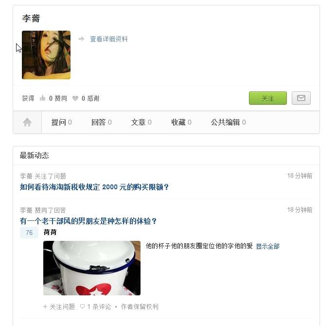Click the heart 感谢 icon
The image size is (335, 326).
(75, 98)
